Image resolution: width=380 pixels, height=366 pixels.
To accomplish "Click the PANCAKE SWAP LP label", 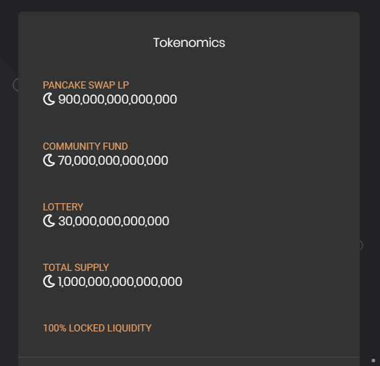I will pos(86,85).
